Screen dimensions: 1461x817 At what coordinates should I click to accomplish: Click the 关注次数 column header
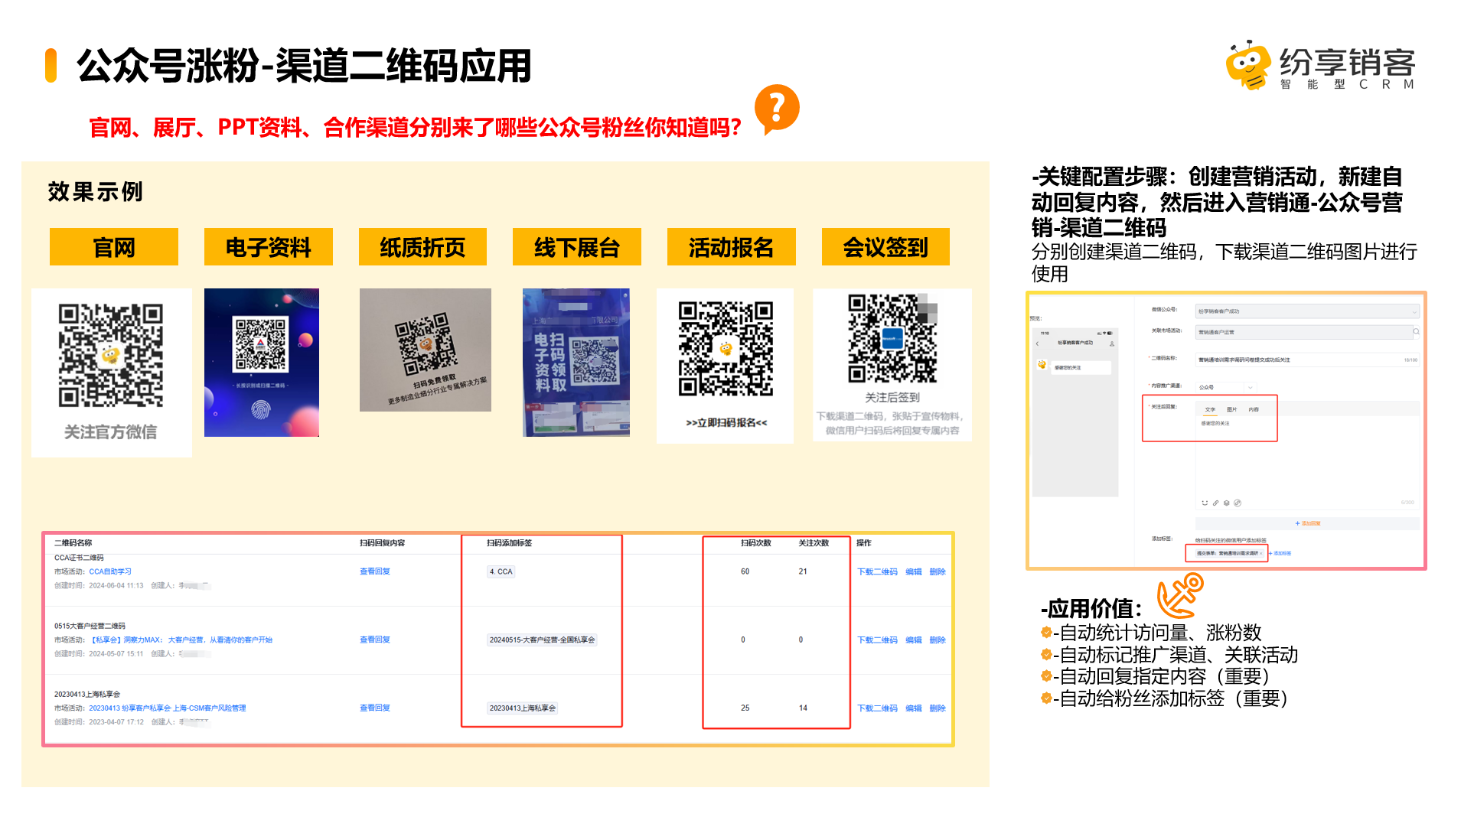pyautogui.click(x=814, y=542)
